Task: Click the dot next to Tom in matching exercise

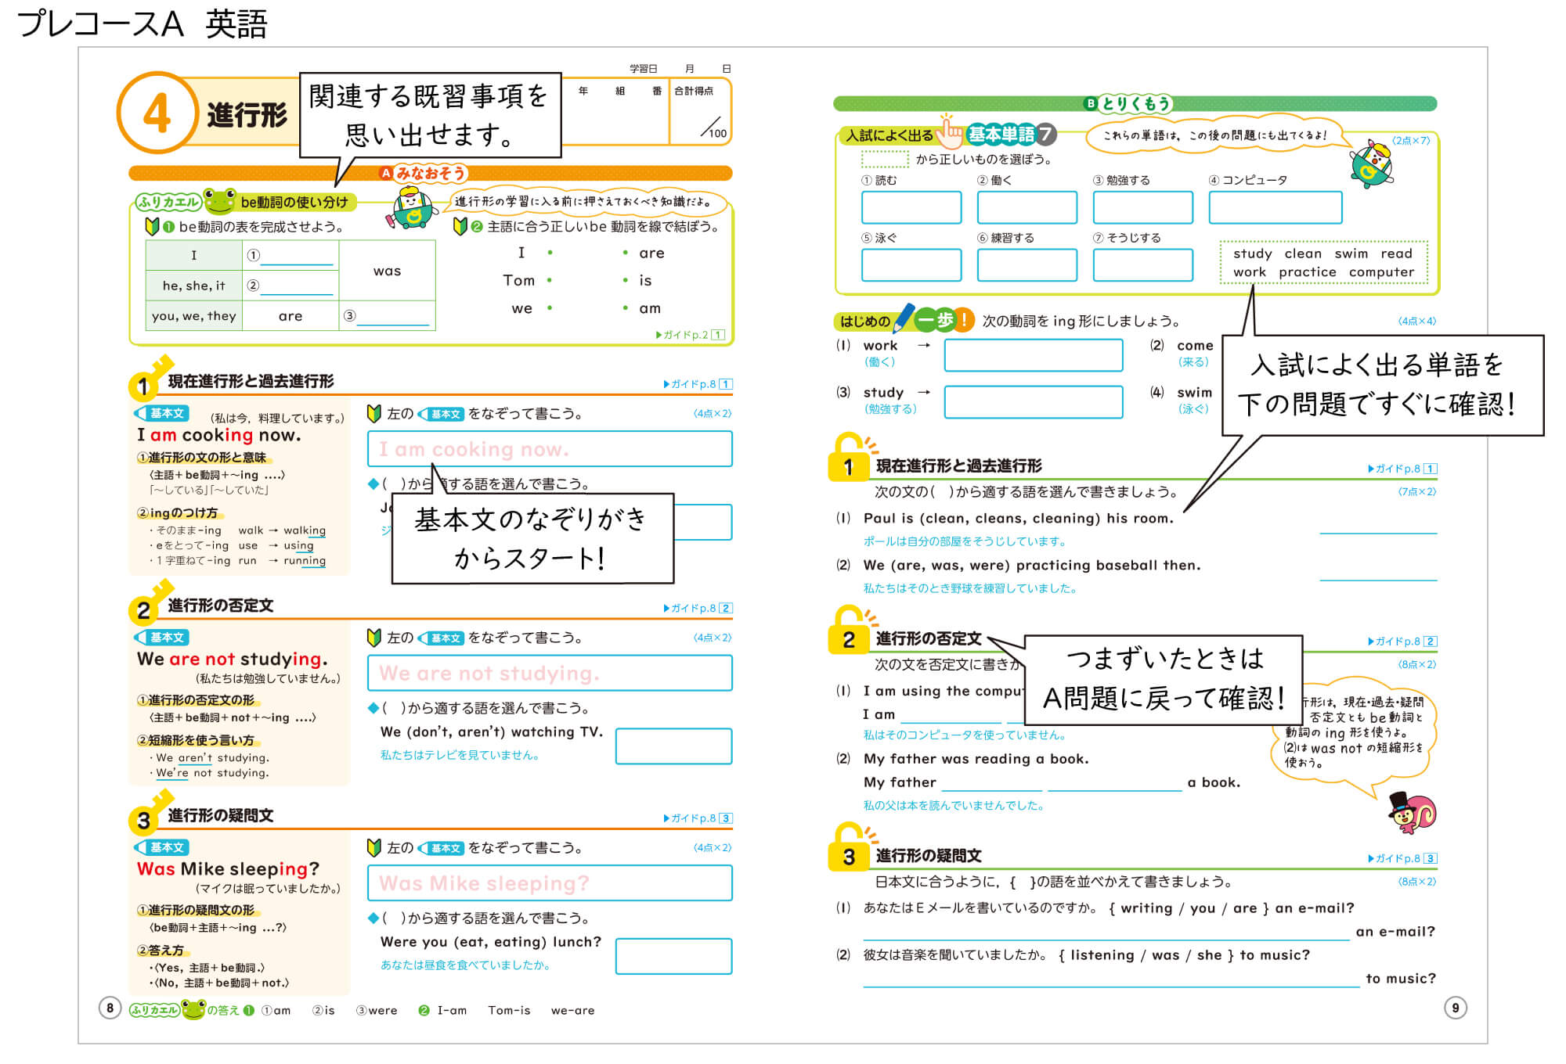Action: (x=549, y=280)
